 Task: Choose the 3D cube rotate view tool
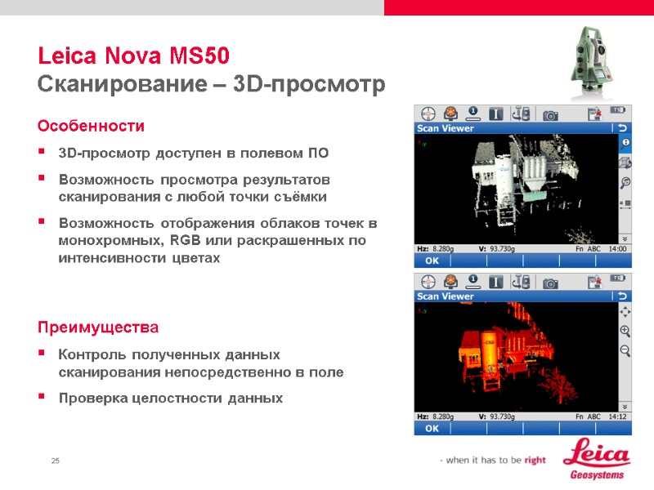click(625, 163)
